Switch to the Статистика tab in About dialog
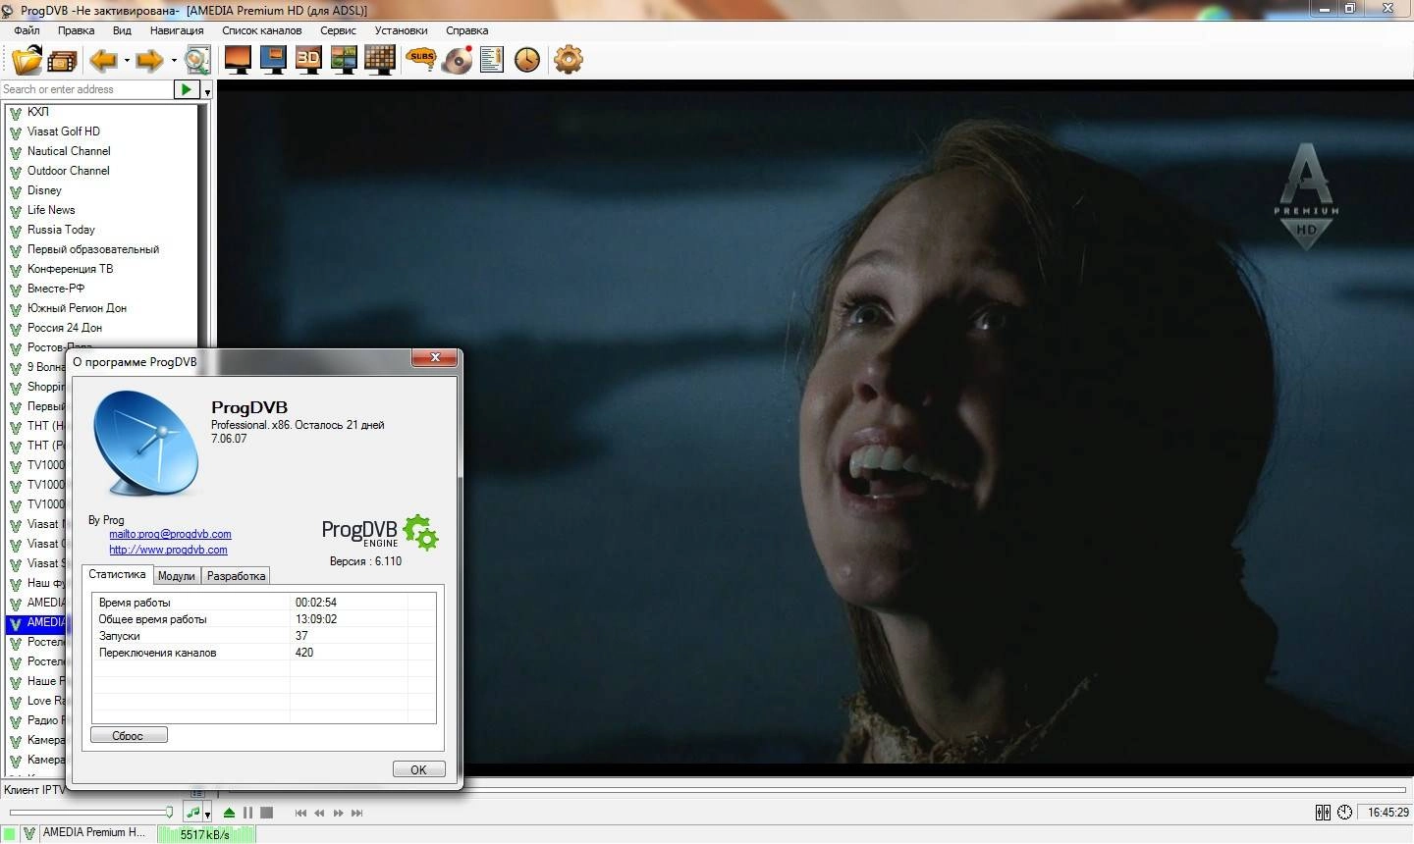This screenshot has height=844, width=1414. [x=117, y=574]
